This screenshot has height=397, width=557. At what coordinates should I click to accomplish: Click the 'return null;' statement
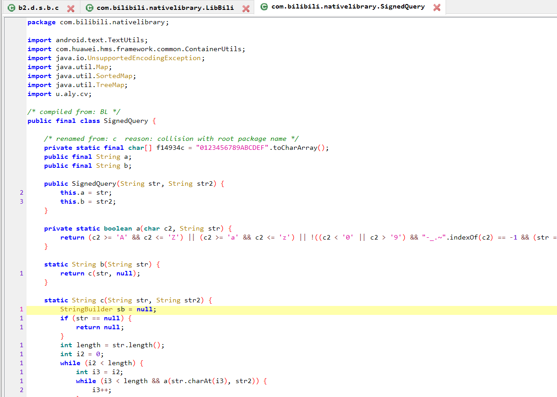pyautogui.click(x=100, y=327)
